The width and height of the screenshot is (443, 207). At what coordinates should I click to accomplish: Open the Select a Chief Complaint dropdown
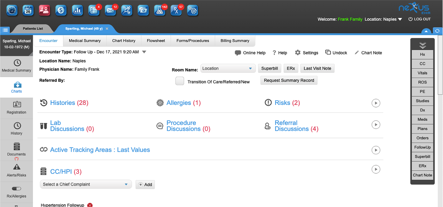click(x=85, y=184)
